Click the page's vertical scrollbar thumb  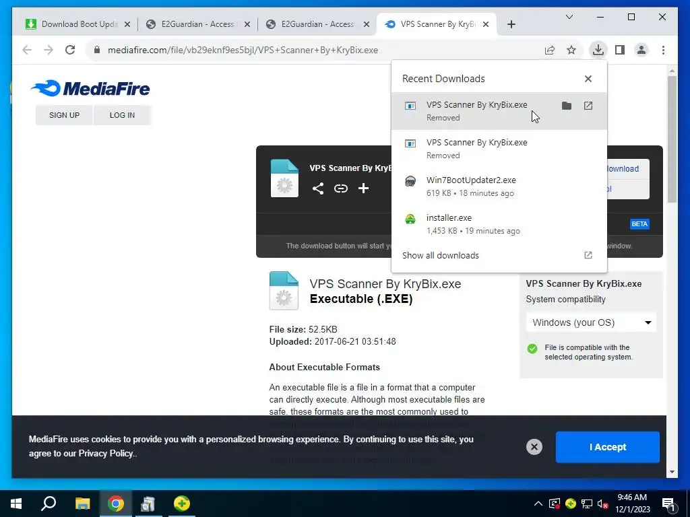pyautogui.click(x=672, y=139)
